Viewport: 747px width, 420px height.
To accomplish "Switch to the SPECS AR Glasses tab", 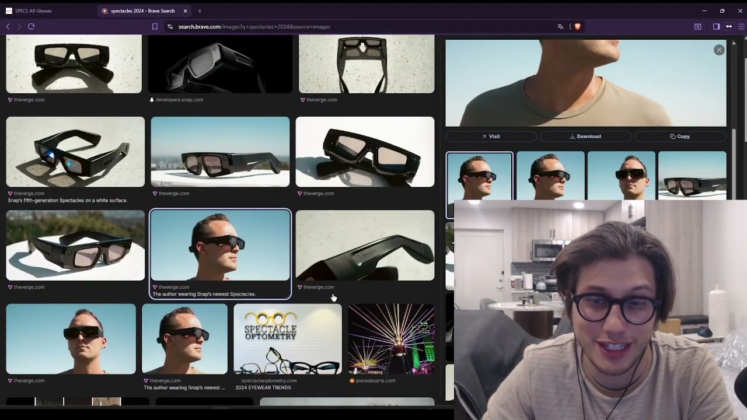I will coord(49,10).
